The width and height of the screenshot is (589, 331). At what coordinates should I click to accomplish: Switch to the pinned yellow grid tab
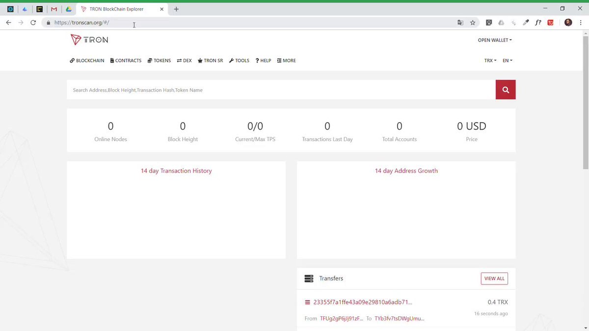pyautogui.click(x=40, y=9)
